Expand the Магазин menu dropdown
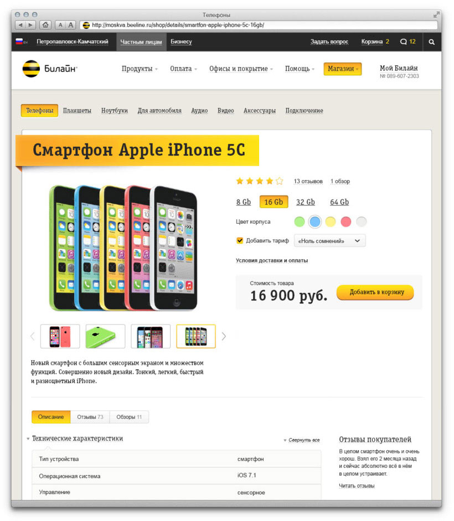The height and width of the screenshot is (521, 454). point(343,69)
